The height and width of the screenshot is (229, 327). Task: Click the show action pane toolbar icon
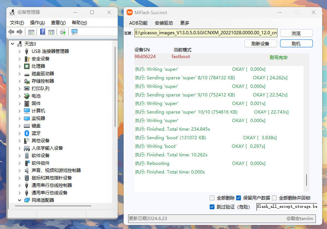51,32
